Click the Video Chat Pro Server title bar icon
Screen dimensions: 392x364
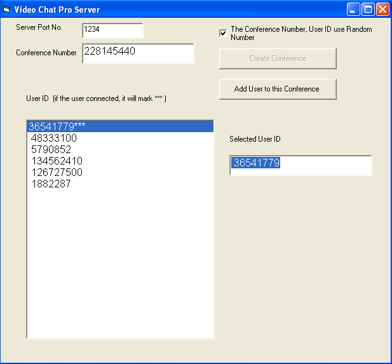[x=8, y=10]
